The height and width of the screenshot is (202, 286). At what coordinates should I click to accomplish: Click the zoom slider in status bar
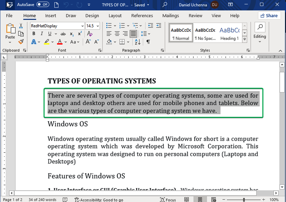coord(244,199)
